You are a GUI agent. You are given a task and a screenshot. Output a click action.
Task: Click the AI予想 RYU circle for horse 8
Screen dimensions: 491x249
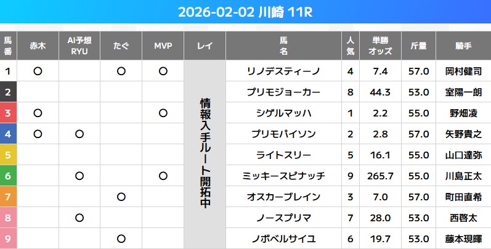tap(79, 218)
